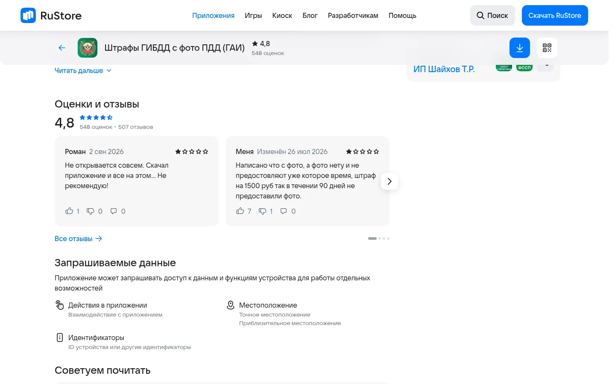Screen dimensions: 615x384
Task: Click the star icon beside header rating 4,8
Action: point(255,44)
